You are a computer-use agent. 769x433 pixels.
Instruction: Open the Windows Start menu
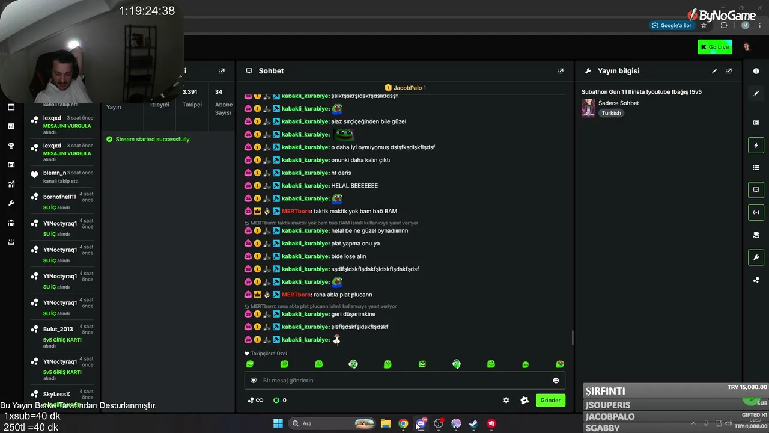click(278, 423)
